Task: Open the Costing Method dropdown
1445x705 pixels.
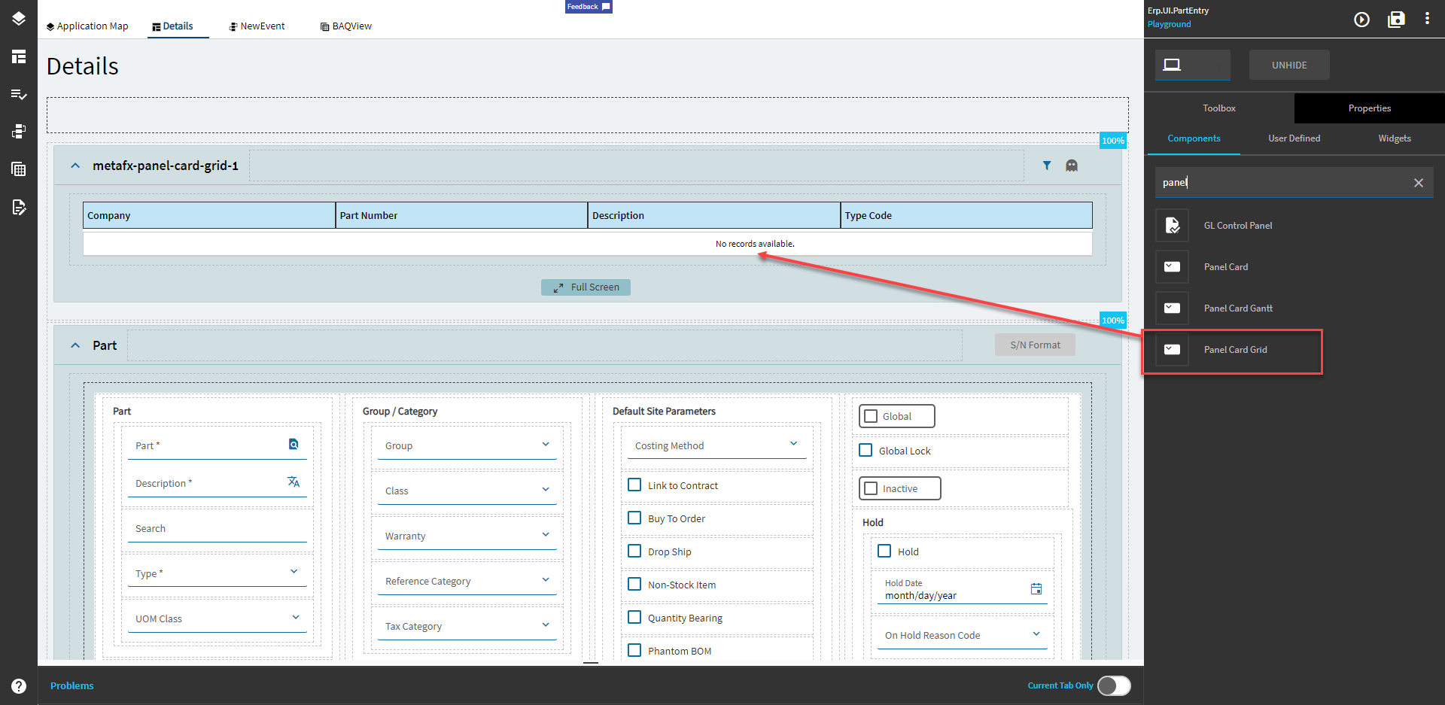Action: pyautogui.click(x=793, y=443)
